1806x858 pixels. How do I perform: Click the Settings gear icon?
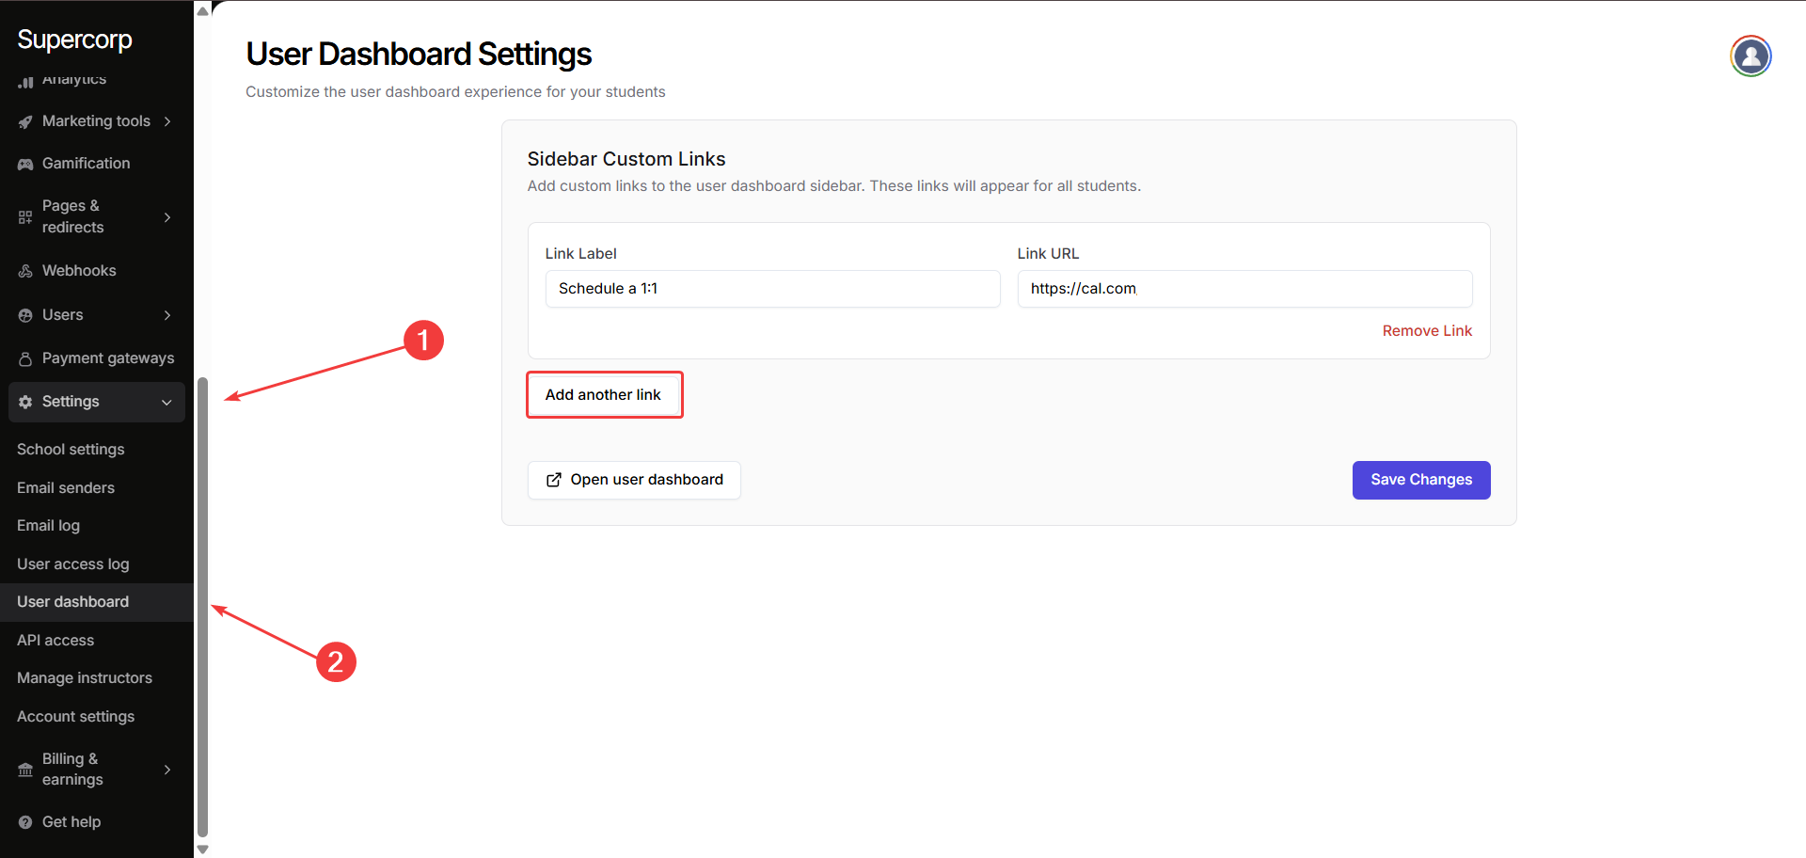click(25, 402)
